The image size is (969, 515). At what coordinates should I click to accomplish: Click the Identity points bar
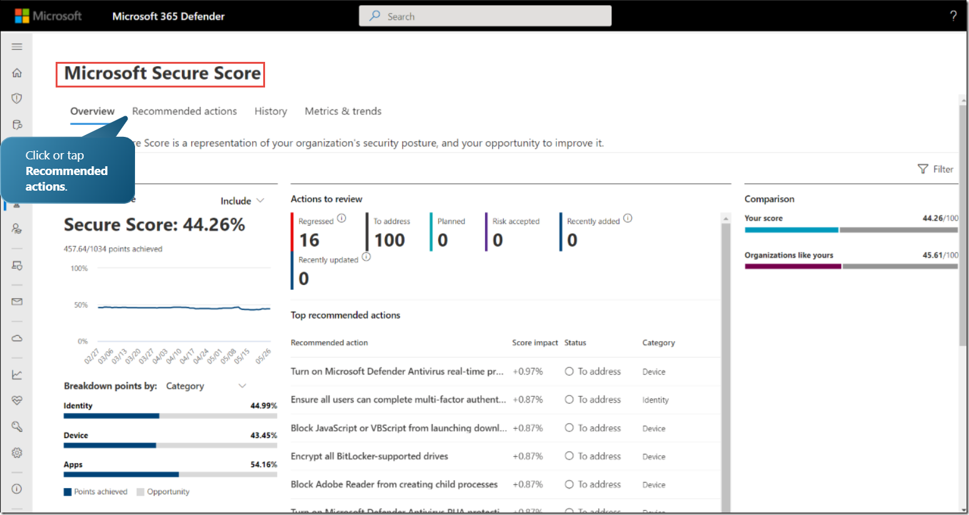170,416
